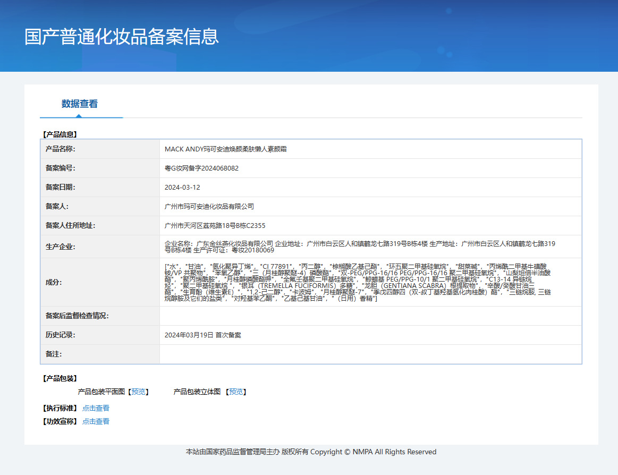Select registrant 广州市玛可安迪化妆品有限公司

(209, 206)
